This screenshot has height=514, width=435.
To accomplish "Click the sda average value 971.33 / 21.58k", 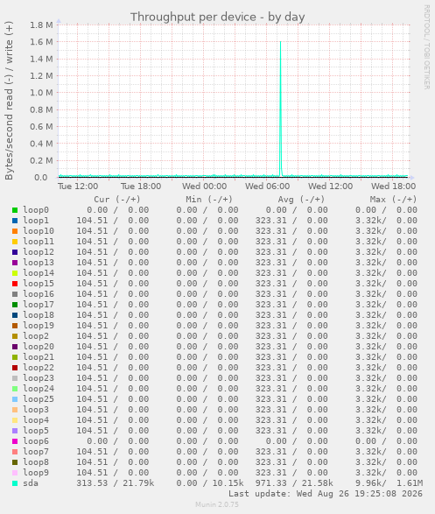I will coord(294,483).
